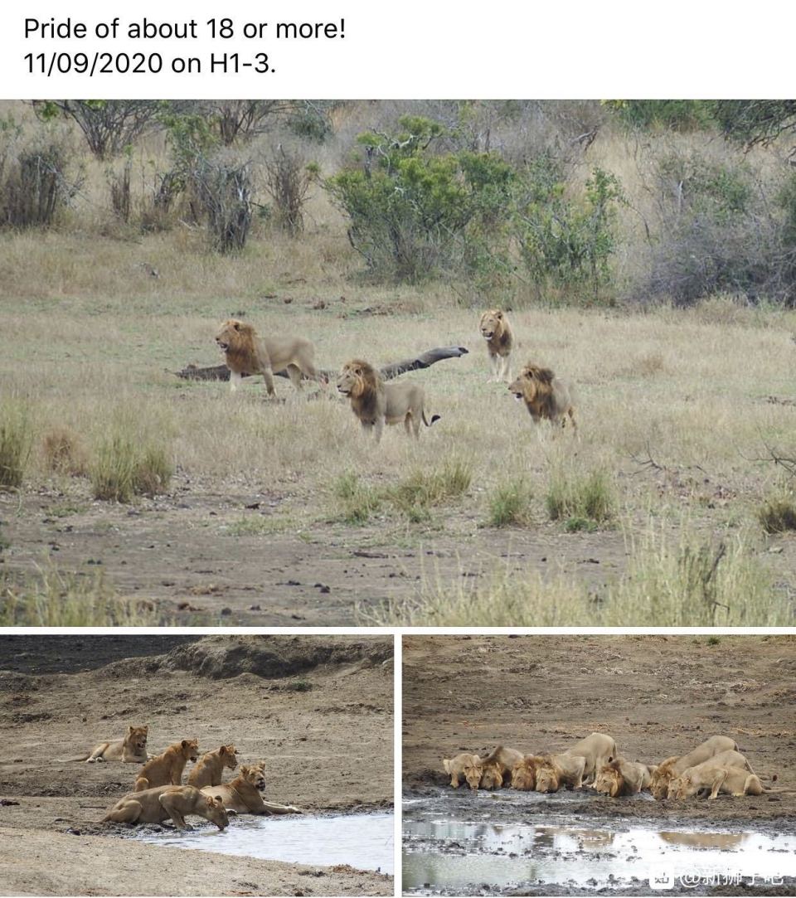Click the leftmost male lion stepping over the log
This screenshot has width=796, height=898.
[x=265, y=357]
